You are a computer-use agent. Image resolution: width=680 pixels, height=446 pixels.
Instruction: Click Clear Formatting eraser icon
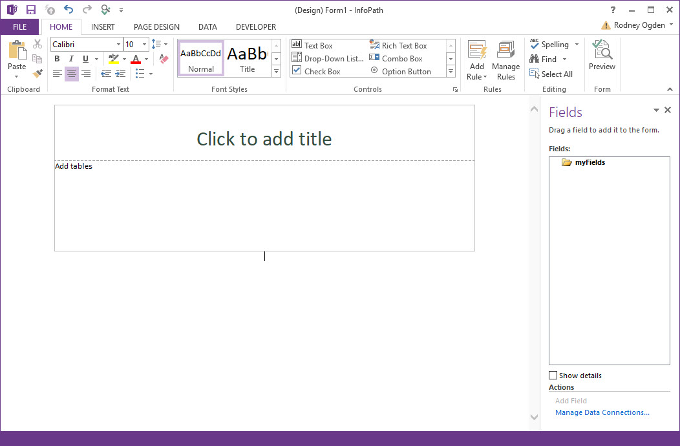click(164, 59)
